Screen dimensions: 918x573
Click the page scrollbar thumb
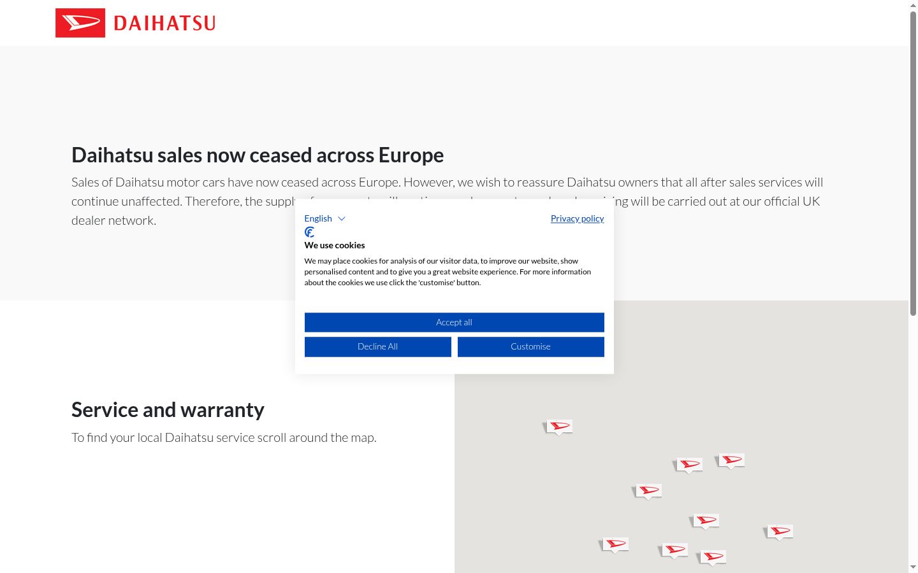tap(913, 163)
